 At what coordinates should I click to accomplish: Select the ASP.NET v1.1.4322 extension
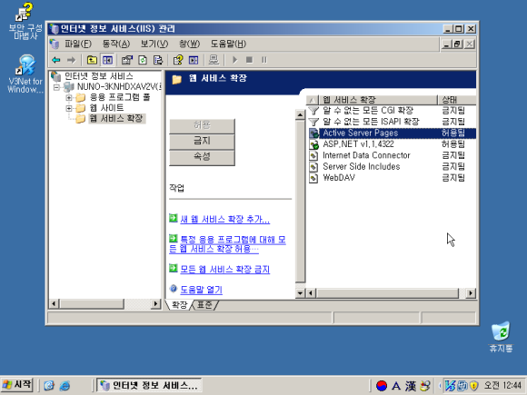[392, 144]
